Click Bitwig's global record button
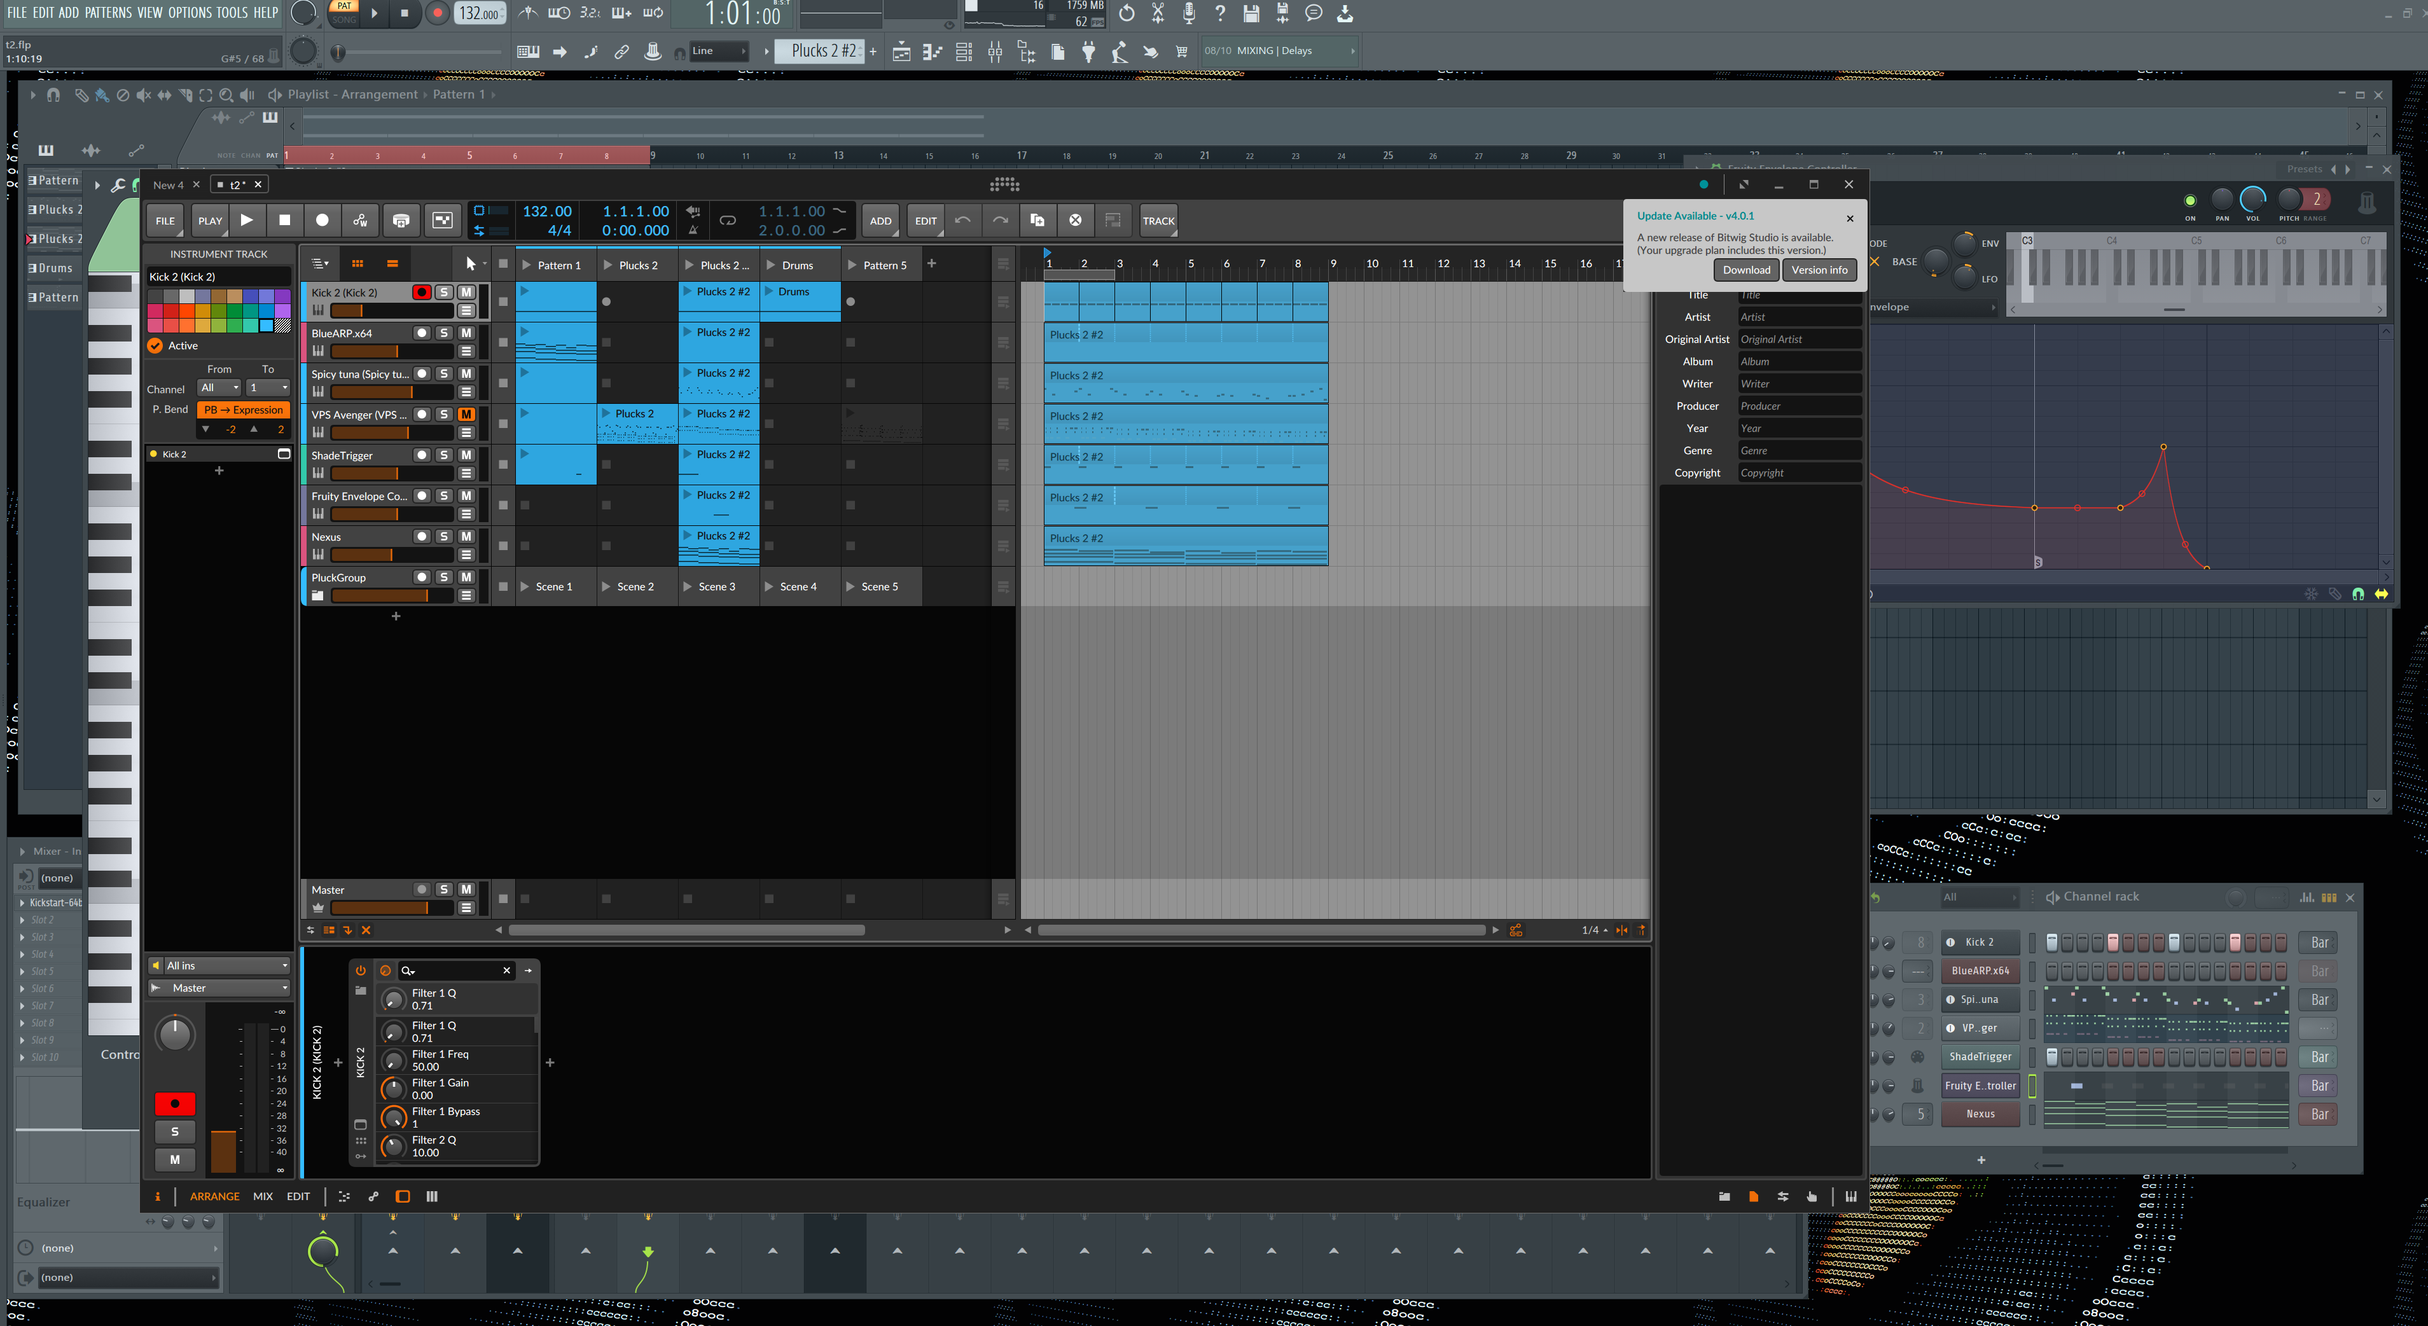The height and width of the screenshot is (1326, 2428). (323, 221)
